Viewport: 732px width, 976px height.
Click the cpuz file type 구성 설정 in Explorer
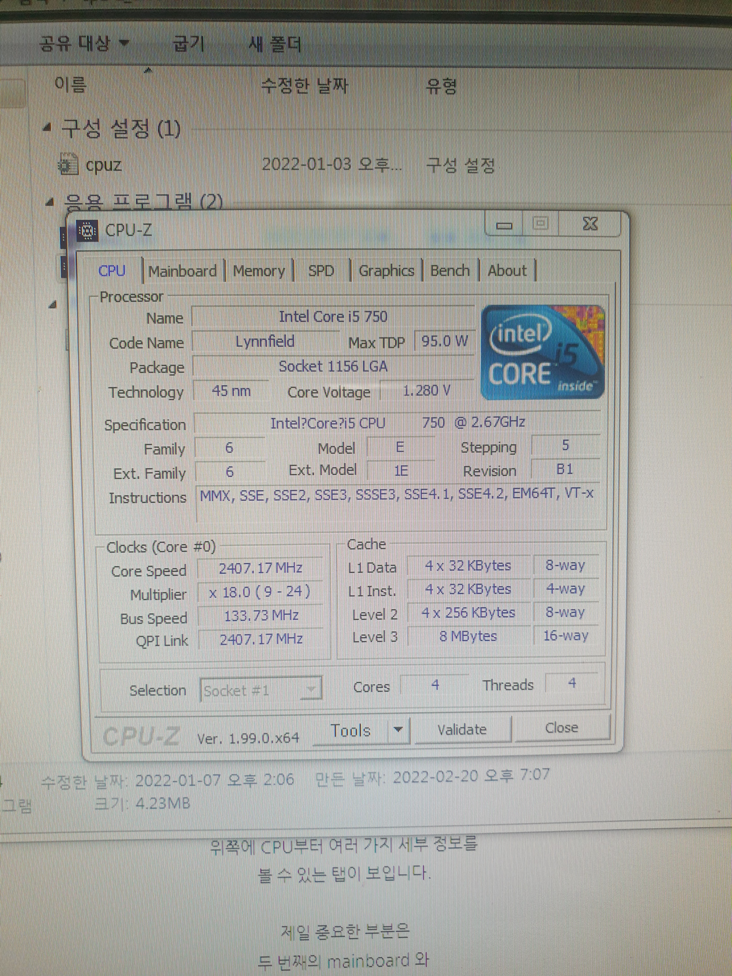click(x=460, y=165)
